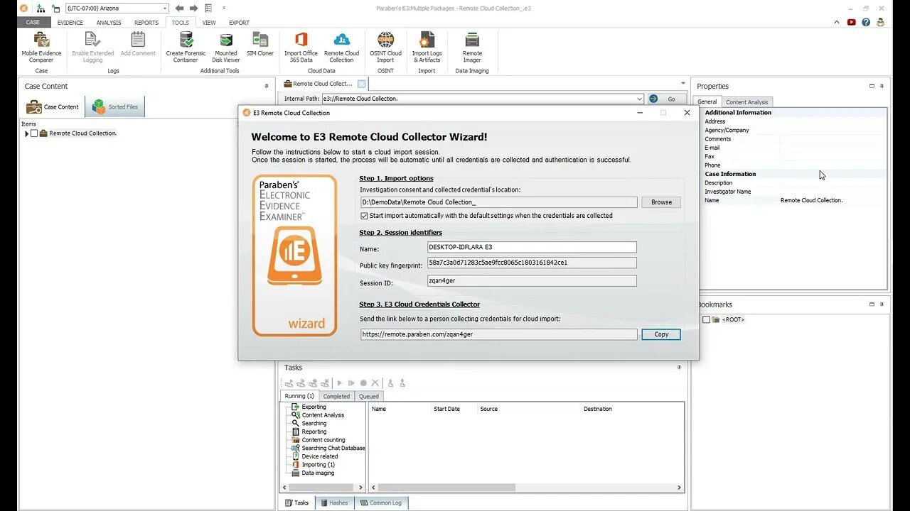Click the Destination column header
The height and width of the screenshot is (511, 910).
[x=597, y=409]
